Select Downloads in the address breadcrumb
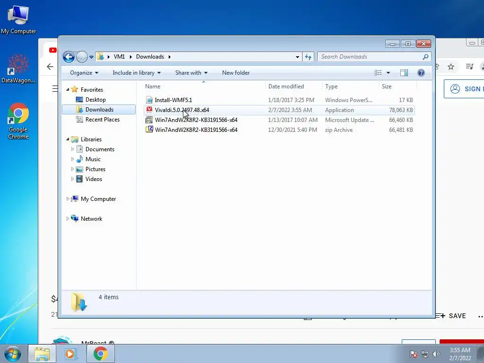 coord(150,57)
